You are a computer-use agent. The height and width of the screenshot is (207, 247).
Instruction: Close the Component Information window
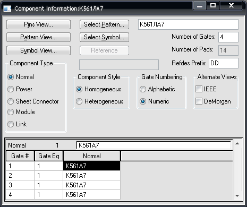coord(231,5)
